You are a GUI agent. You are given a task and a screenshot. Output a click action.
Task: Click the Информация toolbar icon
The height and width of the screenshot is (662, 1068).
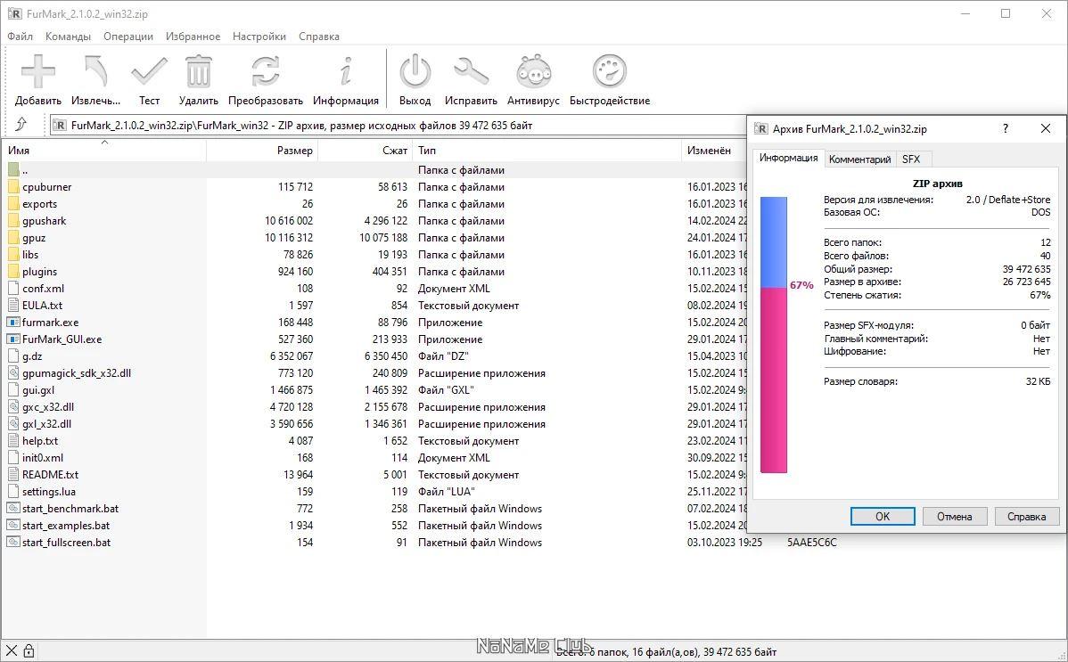(x=346, y=73)
